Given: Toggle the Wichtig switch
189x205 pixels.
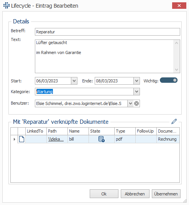Looking at the screenshot, I should pos(169,80).
